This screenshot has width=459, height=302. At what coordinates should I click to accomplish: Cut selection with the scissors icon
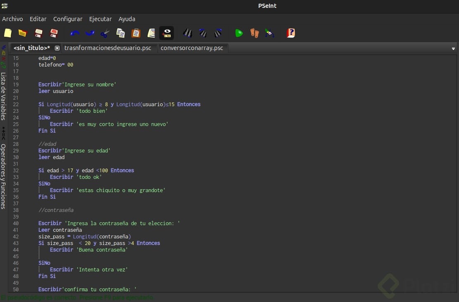pos(105,33)
